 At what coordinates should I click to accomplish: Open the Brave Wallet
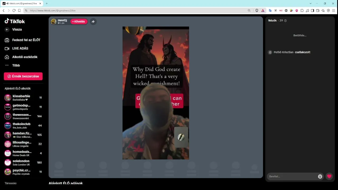pyautogui.click(x=318, y=11)
